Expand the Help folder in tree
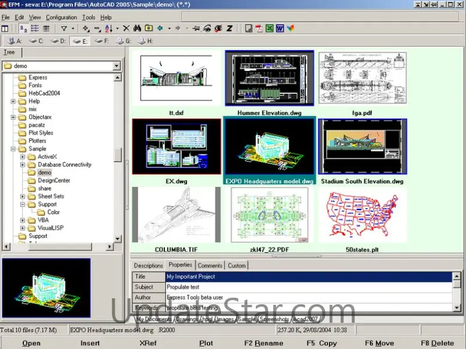 13,101
